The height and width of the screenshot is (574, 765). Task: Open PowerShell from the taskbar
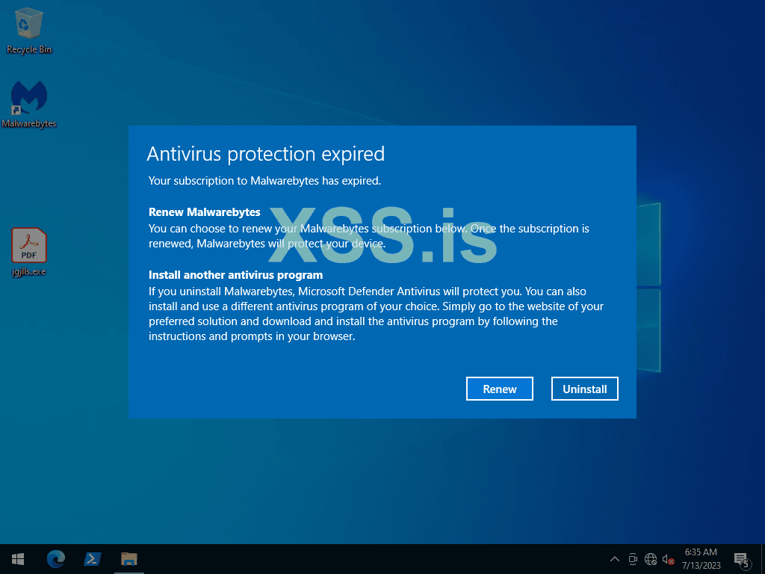pyautogui.click(x=93, y=559)
